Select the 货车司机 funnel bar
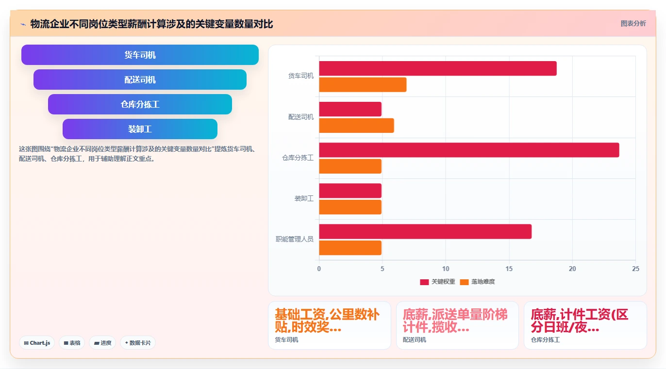Viewport: 666px width, 369px height. [x=140, y=55]
